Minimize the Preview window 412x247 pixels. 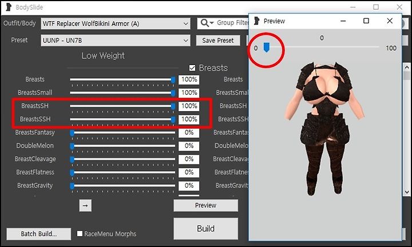(x=343, y=21)
